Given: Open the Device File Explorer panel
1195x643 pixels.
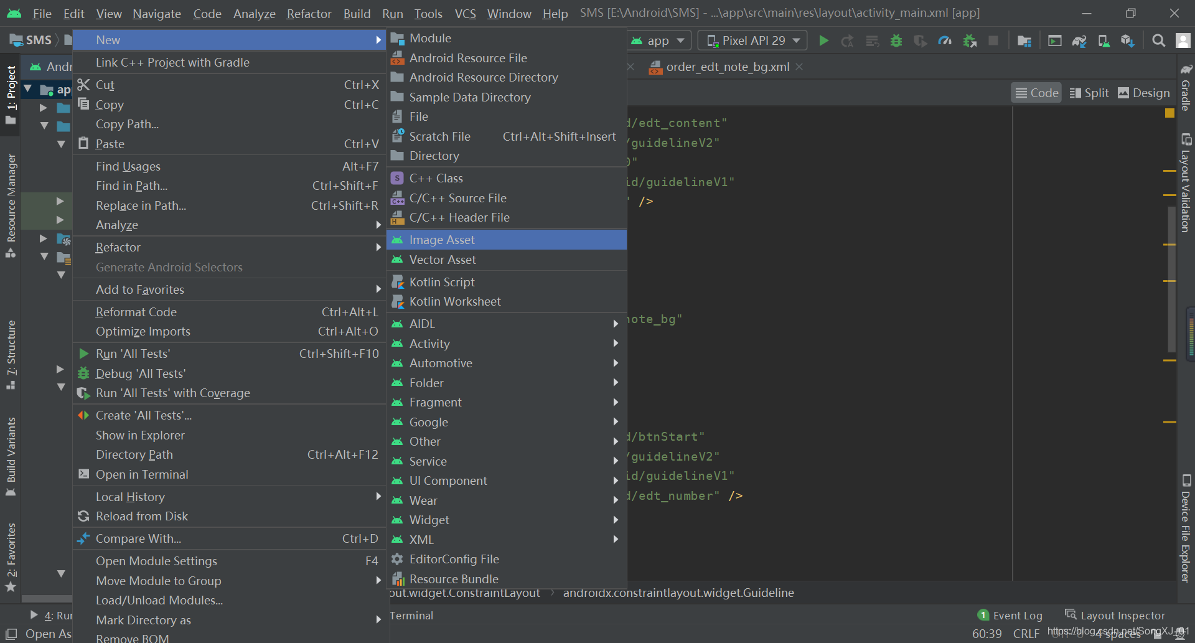Looking at the screenshot, I should 1186,529.
